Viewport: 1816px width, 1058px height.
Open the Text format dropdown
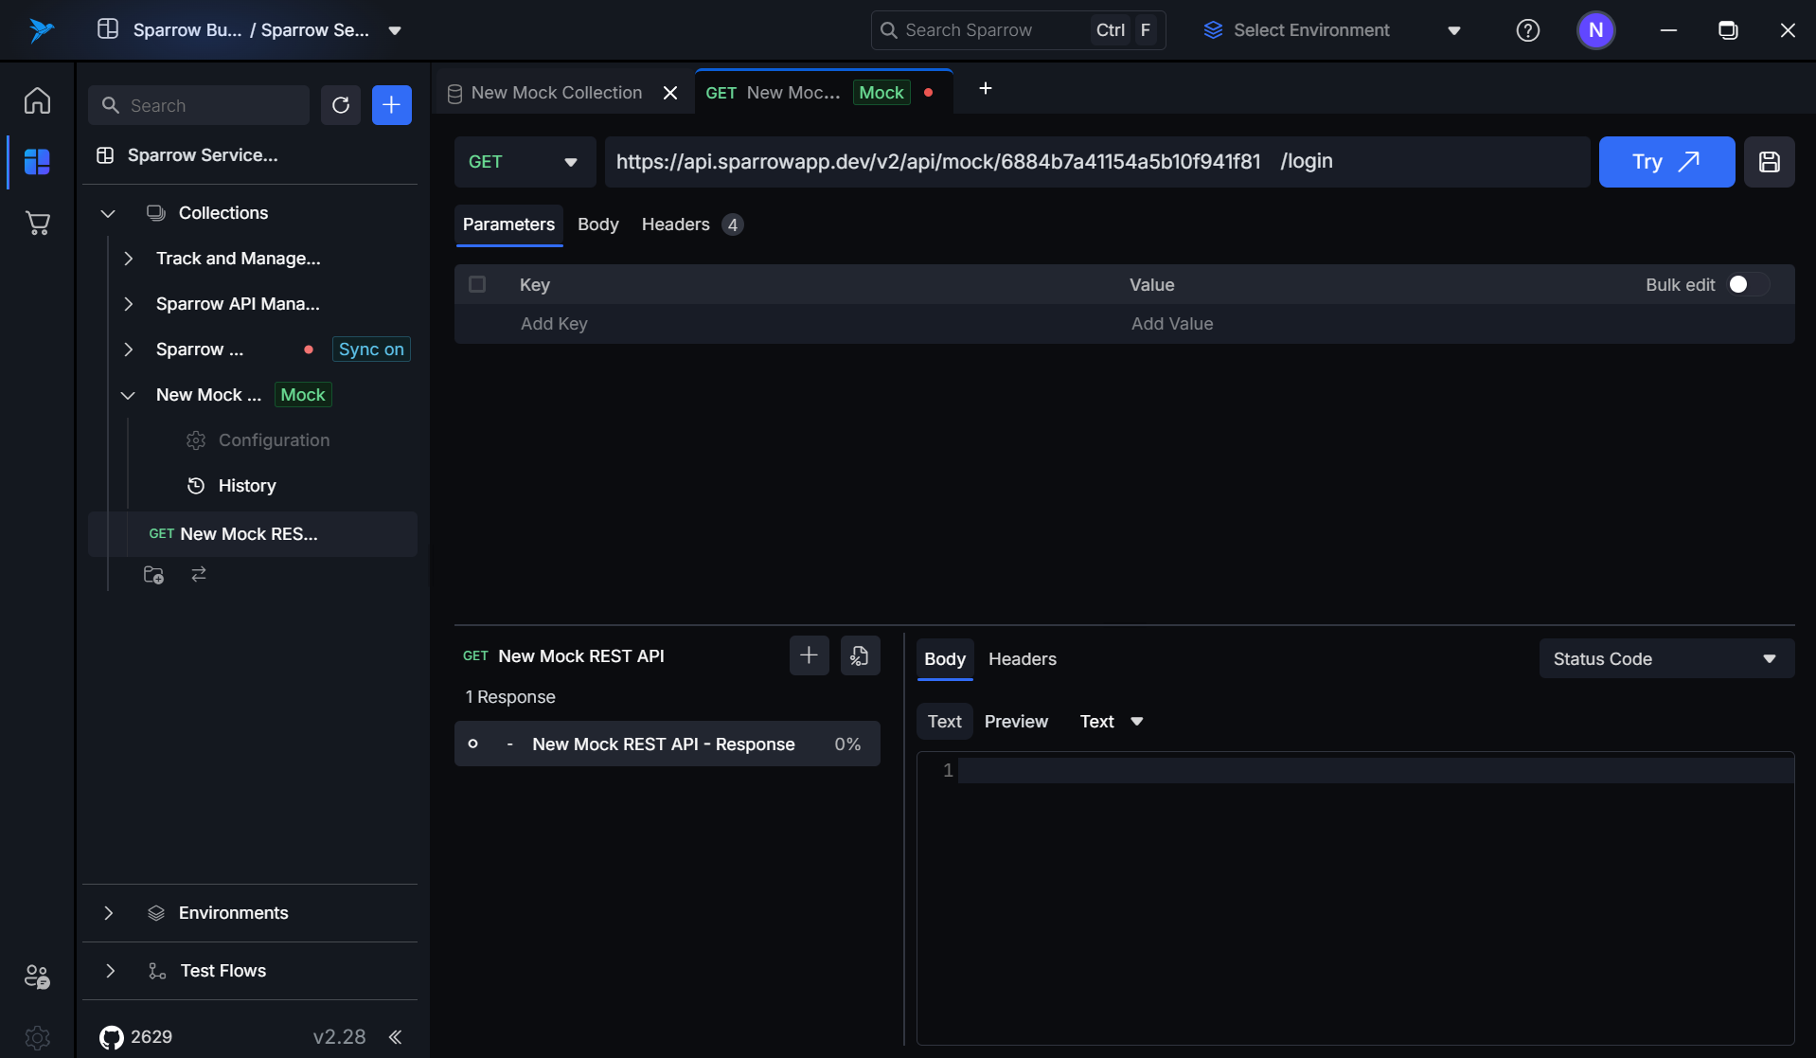[x=1112, y=722]
